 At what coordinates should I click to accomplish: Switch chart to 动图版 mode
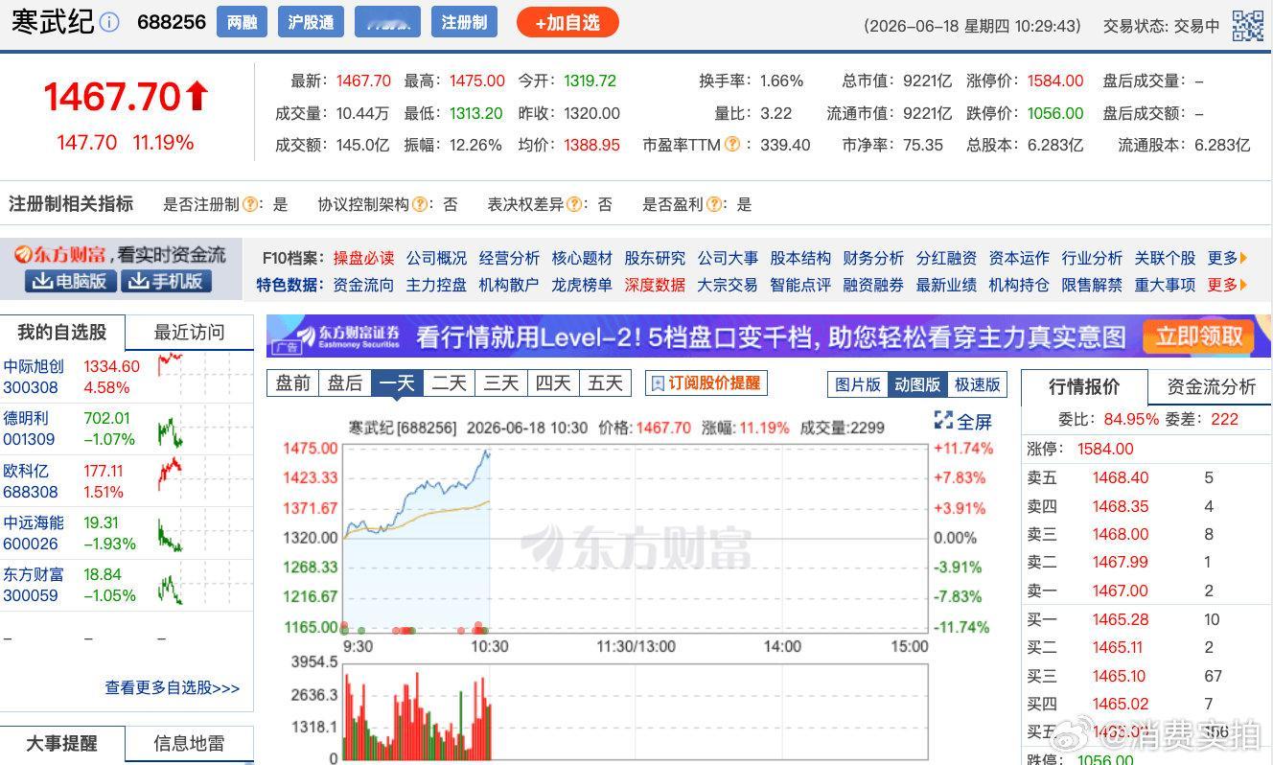pyautogui.click(x=917, y=384)
